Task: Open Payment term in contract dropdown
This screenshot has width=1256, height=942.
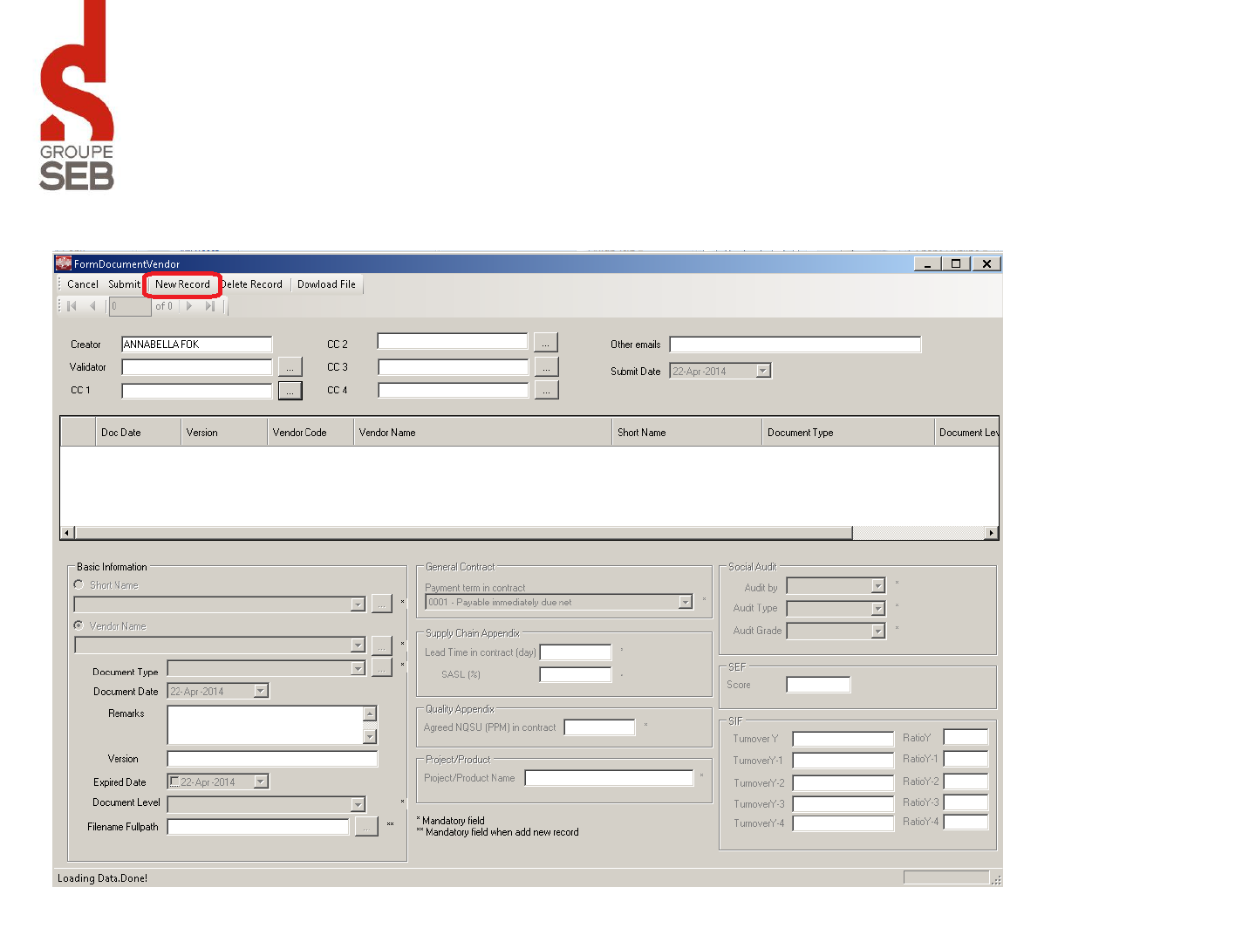Action: point(685,602)
